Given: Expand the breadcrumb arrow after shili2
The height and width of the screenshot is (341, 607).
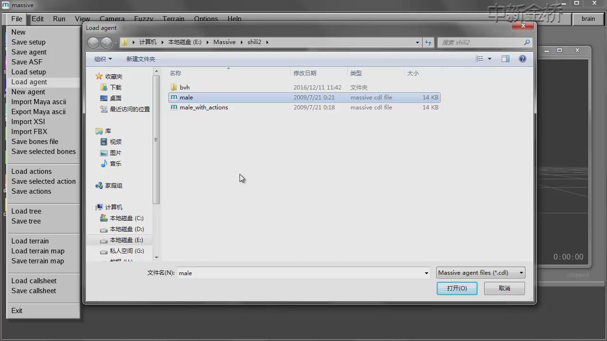Looking at the screenshot, I should (267, 42).
